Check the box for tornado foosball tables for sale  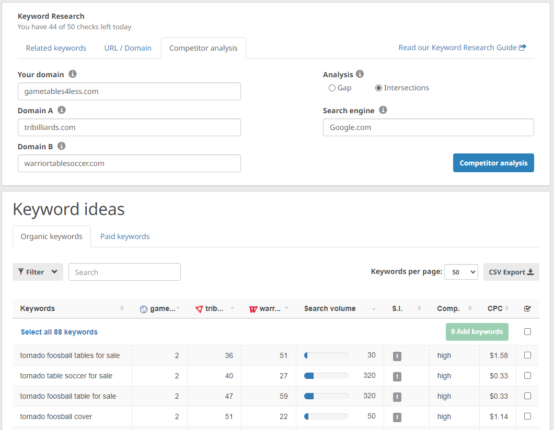tap(527, 355)
